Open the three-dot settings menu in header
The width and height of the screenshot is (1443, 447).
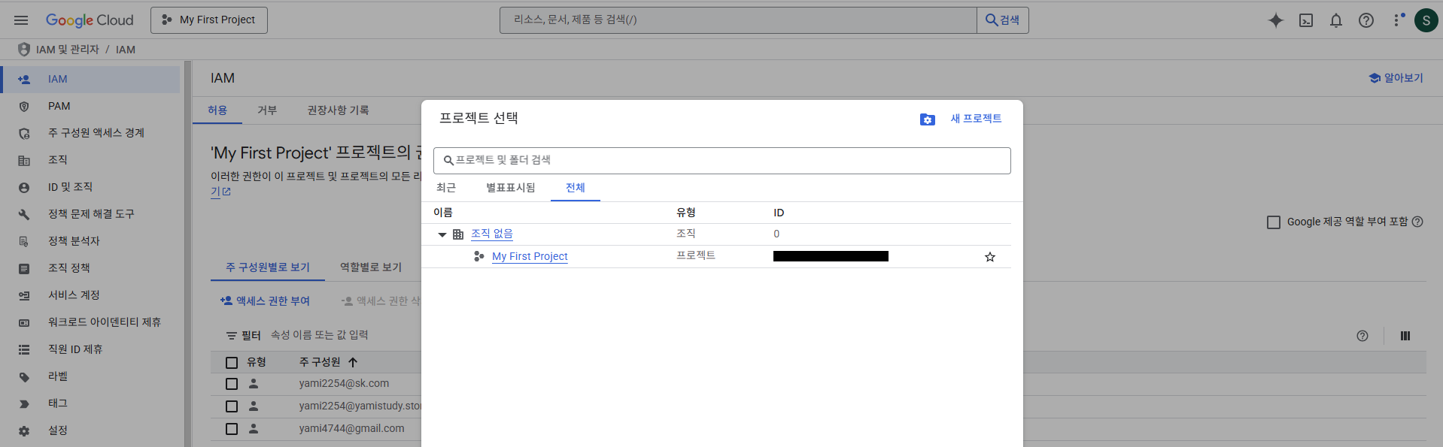[1397, 20]
